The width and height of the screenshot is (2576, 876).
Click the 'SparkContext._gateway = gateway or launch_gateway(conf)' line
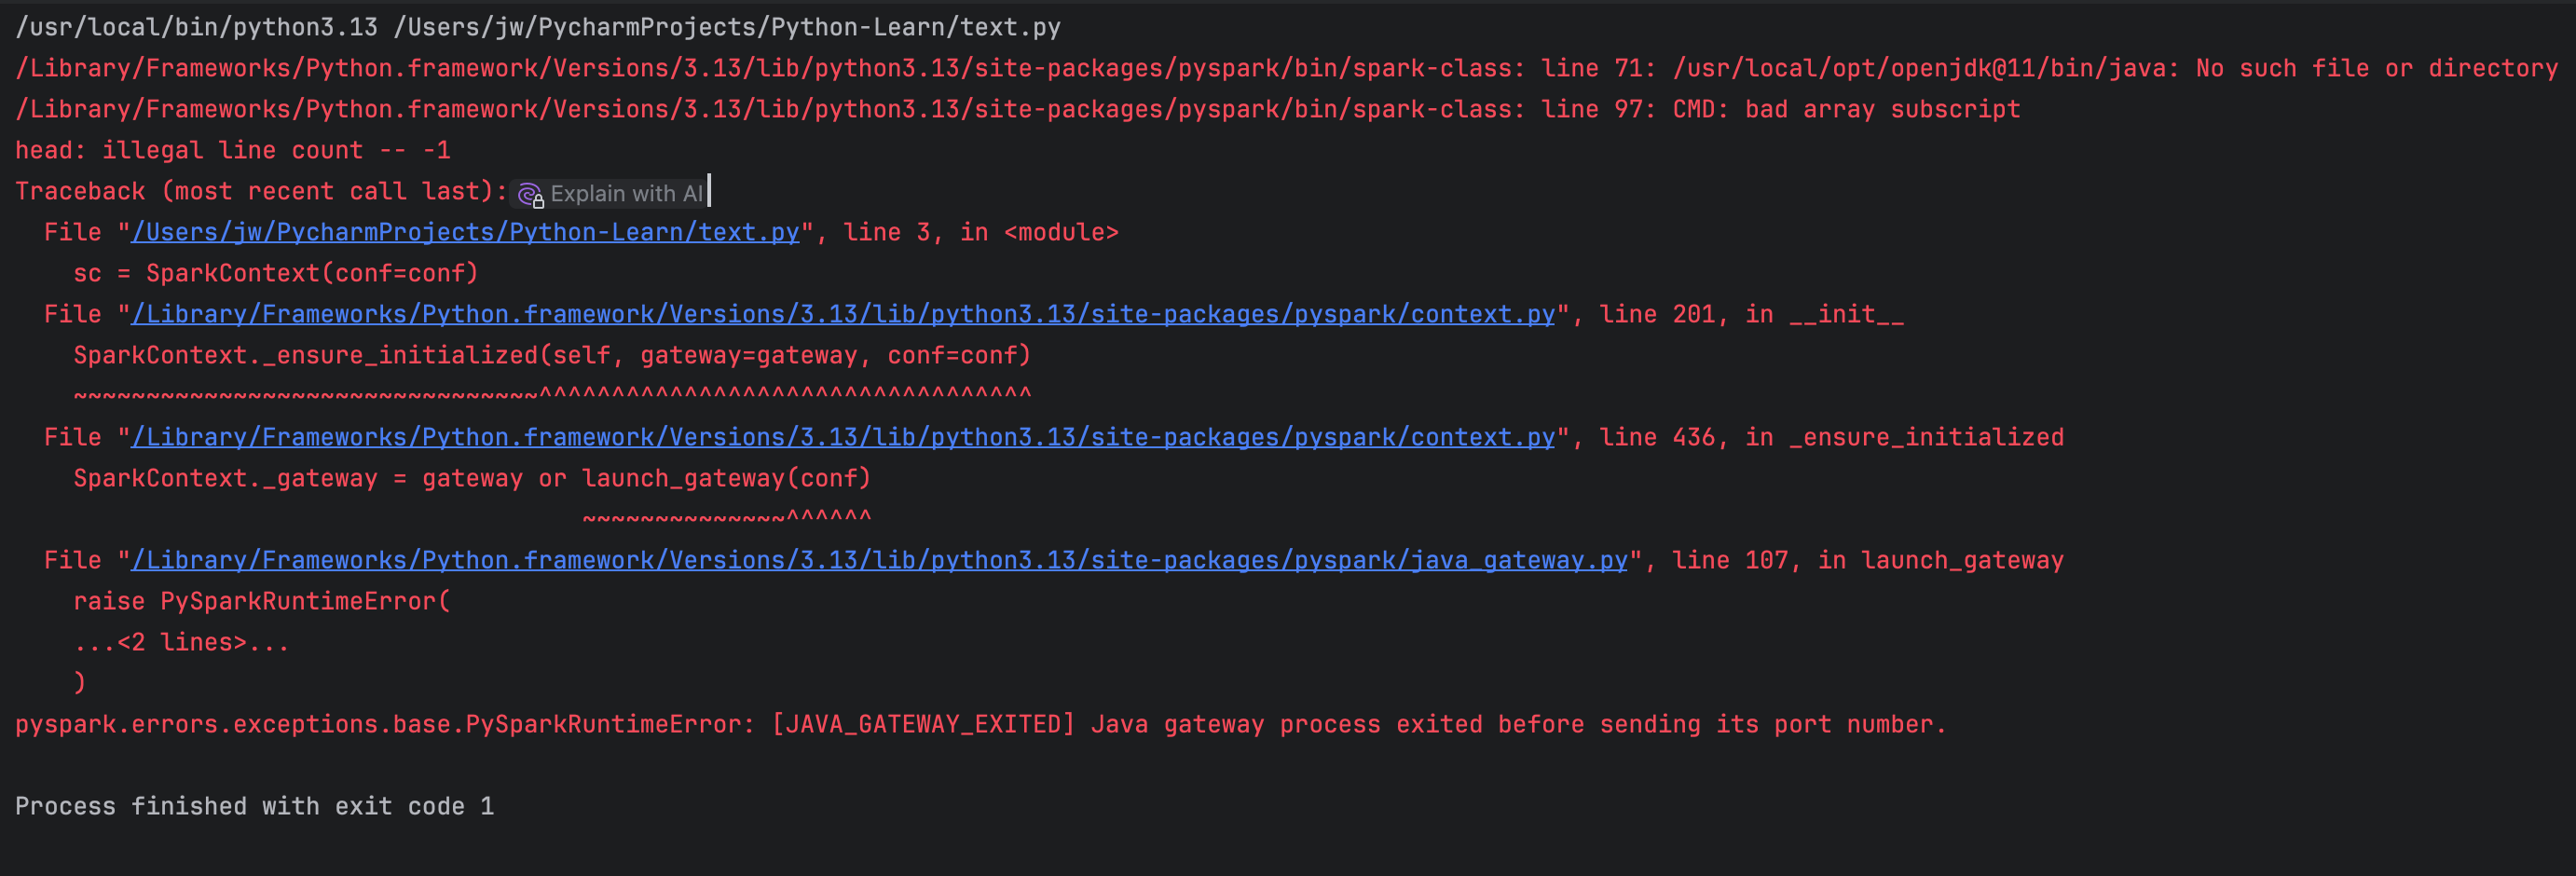tap(472, 478)
